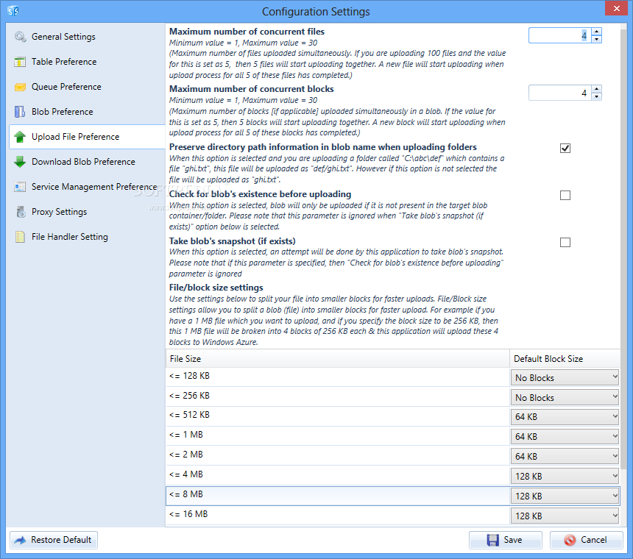Select the '<= 128 KB' file size row
Image resolution: width=633 pixels, height=559 pixels.
(x=338, y=377)
